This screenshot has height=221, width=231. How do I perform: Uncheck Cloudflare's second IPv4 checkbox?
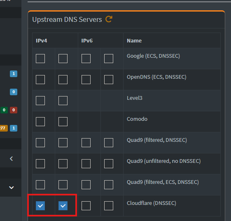[63, 206]
